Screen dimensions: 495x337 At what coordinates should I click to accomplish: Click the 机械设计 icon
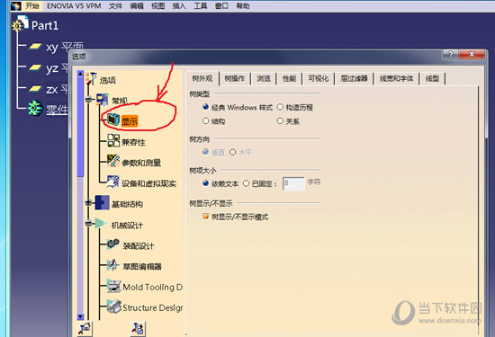pos(102,223)
